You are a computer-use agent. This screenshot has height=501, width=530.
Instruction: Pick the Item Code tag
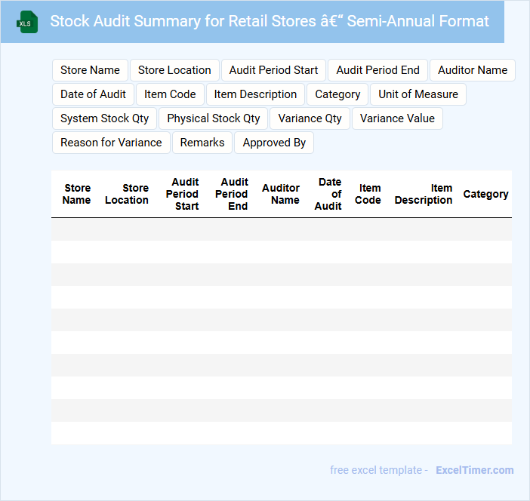point(170,94)
